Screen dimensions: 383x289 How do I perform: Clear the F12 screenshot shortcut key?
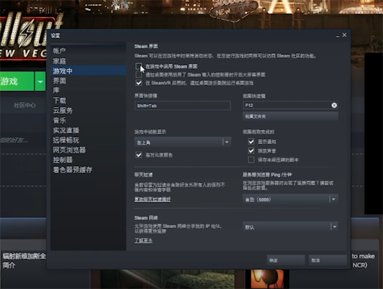334,105
